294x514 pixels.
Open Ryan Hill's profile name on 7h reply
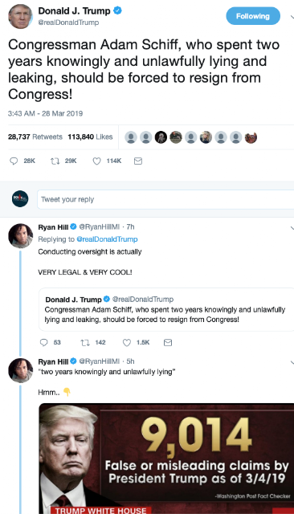click(x=53, y=226)
